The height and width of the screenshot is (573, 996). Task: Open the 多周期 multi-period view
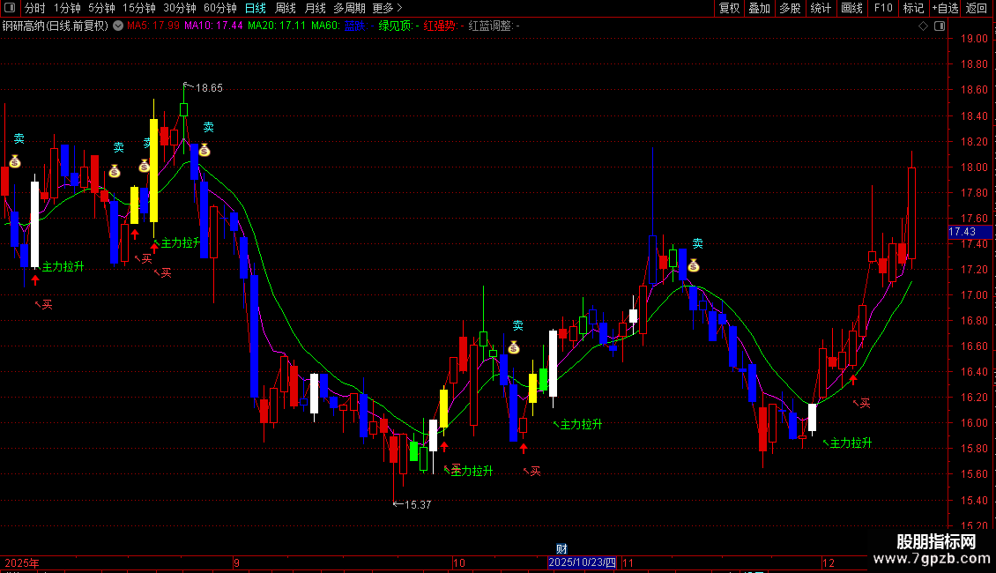349,8
